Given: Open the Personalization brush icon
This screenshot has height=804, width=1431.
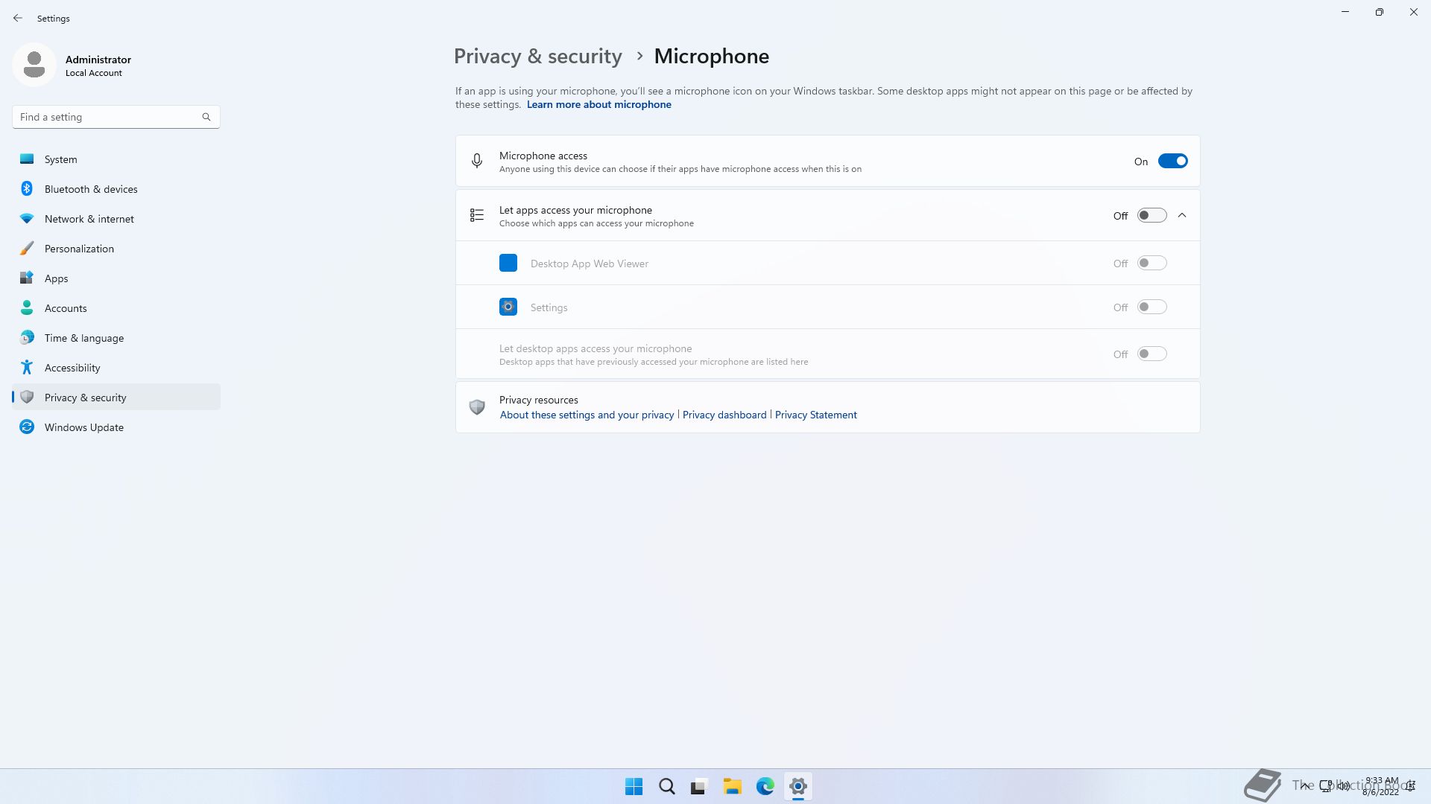Looking at the screenshot, I should point(27,249).
